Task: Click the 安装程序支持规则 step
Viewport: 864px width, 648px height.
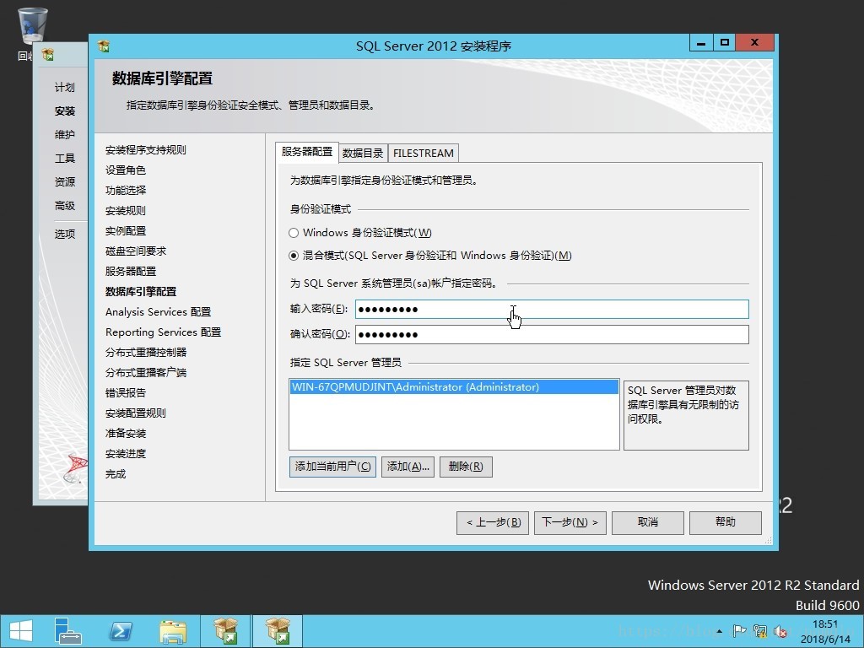Action: click(145, 150)
